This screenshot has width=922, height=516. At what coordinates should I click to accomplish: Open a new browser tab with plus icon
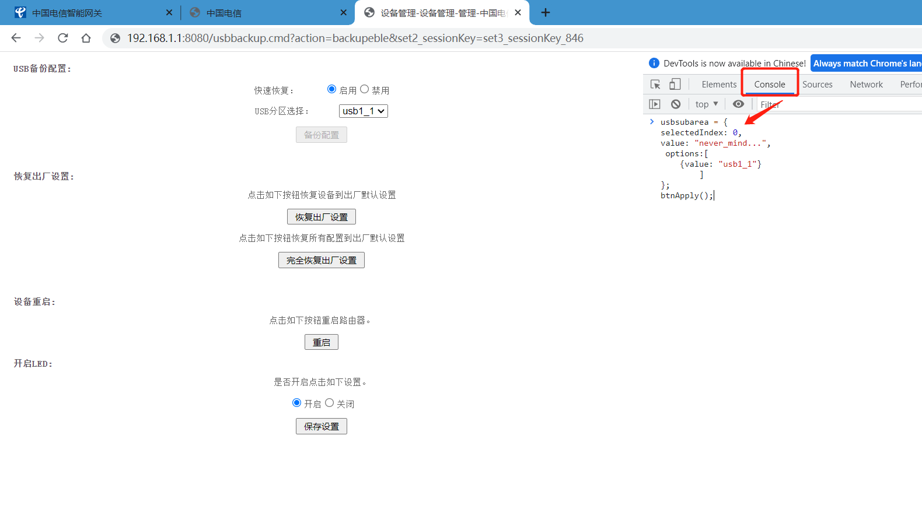[546, 13]
